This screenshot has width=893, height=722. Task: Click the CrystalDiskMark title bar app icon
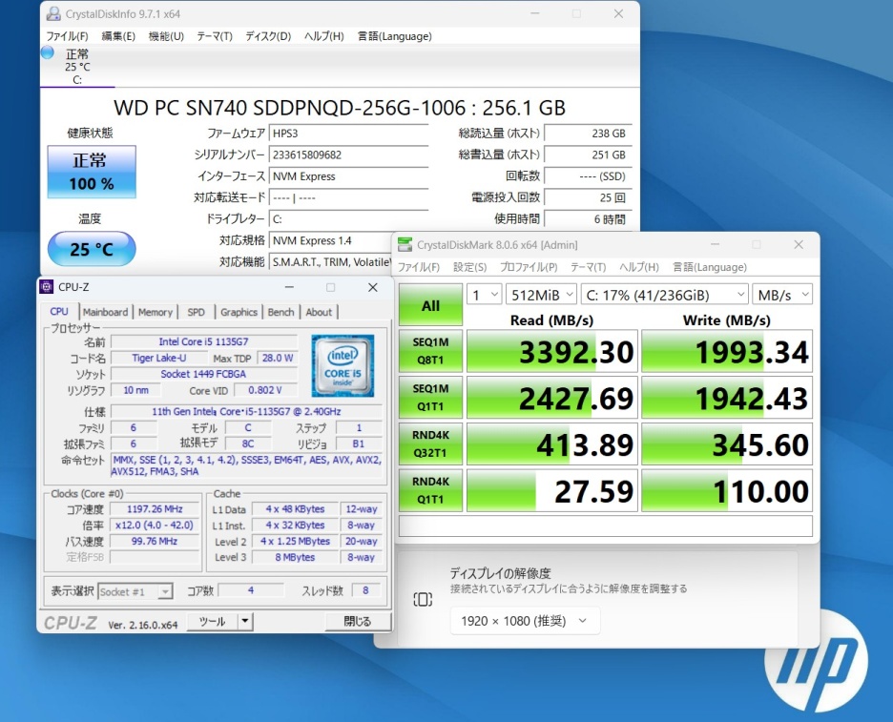tap(405, 245)
